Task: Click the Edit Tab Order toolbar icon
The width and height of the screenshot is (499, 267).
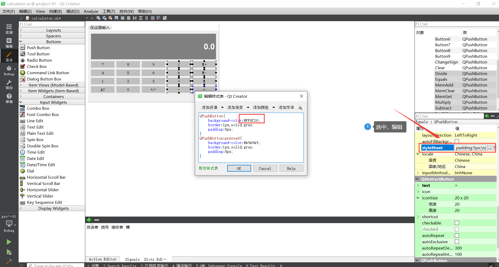Action: [x=116, y=18]
